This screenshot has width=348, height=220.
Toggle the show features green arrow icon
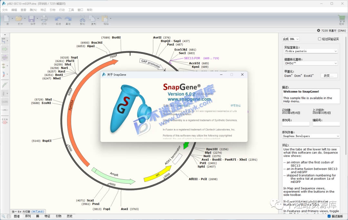(x=5, y=49)
